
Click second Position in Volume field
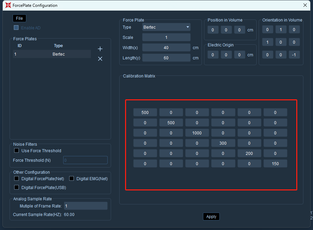(x=226, y=30)
